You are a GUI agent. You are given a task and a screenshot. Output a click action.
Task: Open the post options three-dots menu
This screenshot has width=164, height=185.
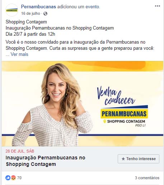click(157, 6)
